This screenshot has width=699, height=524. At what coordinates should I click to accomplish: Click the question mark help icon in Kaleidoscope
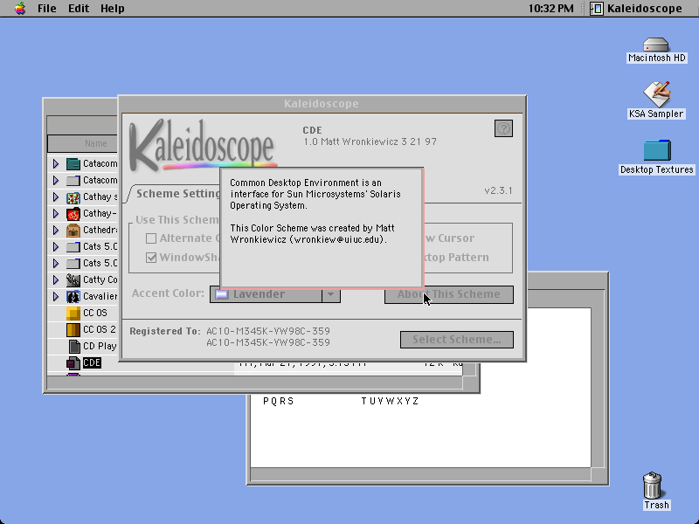(504, 128)
